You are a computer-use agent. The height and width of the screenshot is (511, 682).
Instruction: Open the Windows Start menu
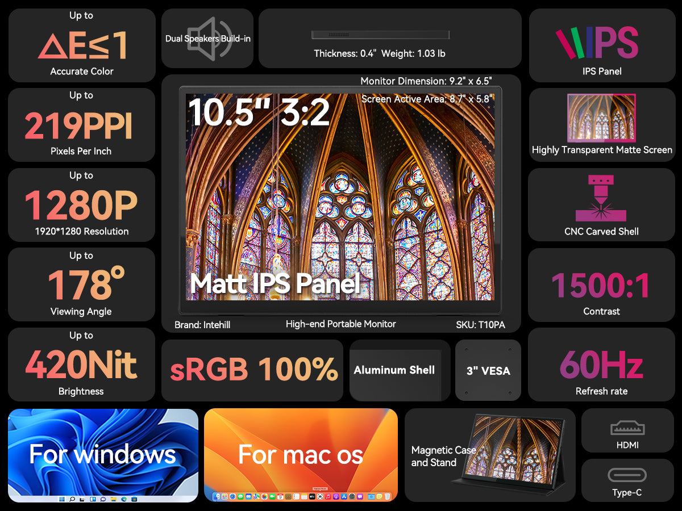point(62,499)
